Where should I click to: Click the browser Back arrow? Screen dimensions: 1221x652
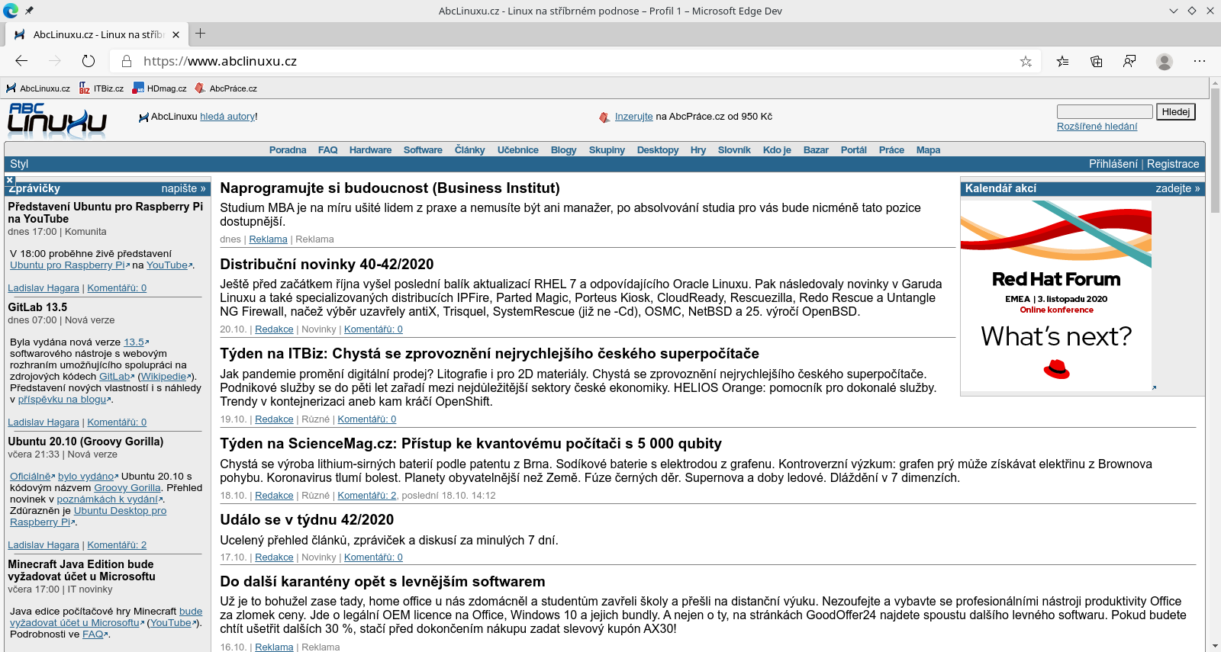21,61
